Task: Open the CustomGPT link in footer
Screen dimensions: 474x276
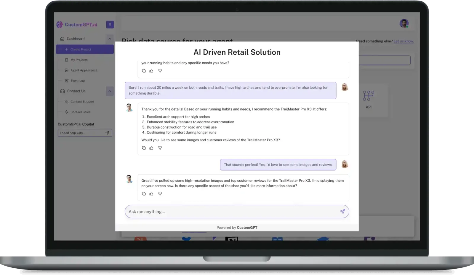Action: point(247,228)
